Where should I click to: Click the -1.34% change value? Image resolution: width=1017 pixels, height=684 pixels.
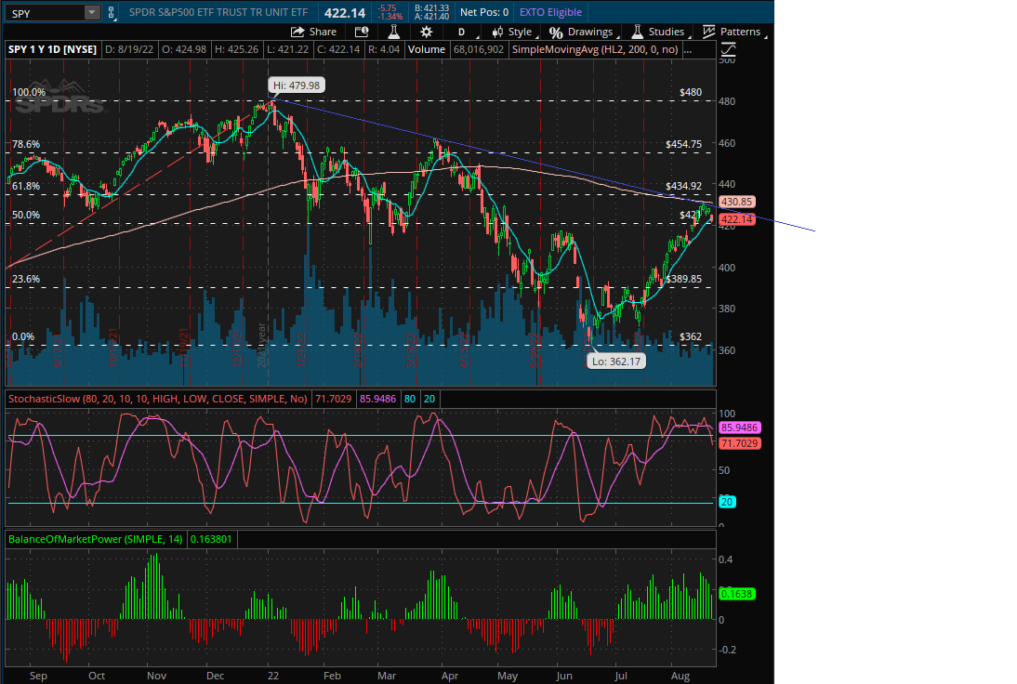click(x=390, y=17)
